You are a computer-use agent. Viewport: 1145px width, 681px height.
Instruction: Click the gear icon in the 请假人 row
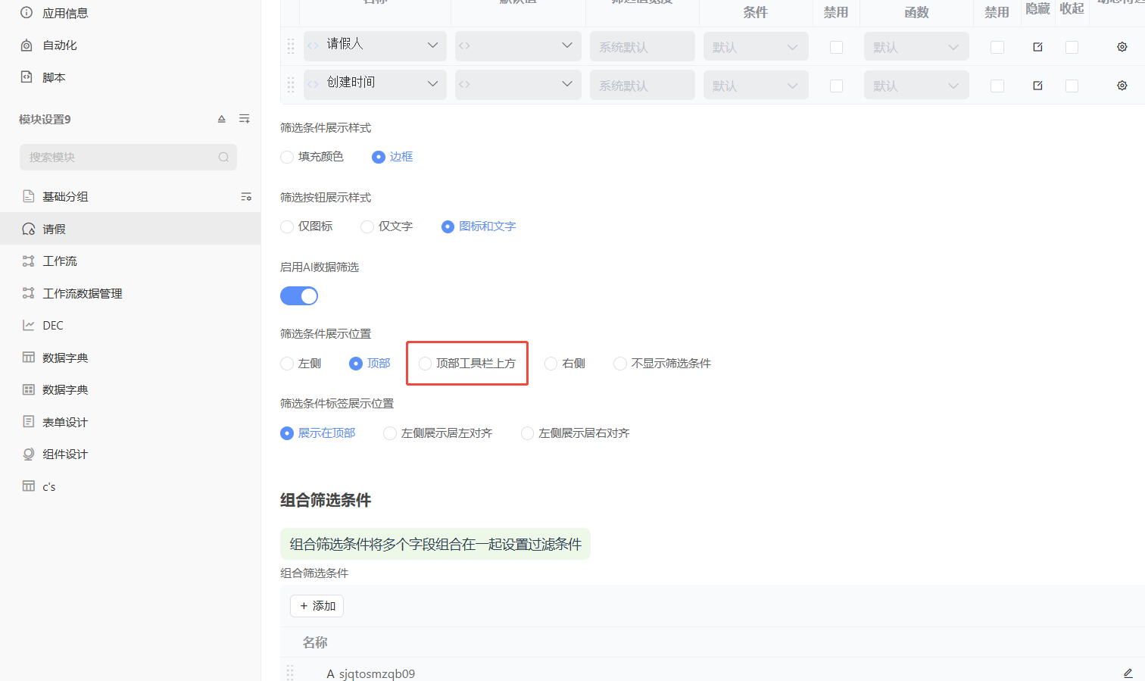[x=1122, y=47]
